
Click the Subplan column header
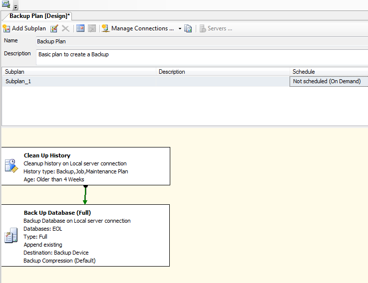click(79, 72)
